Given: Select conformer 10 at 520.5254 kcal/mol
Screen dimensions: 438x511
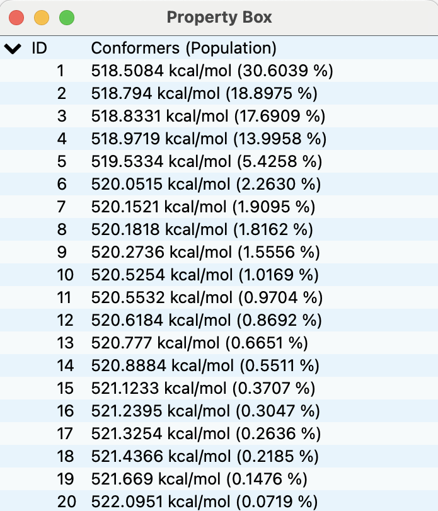Looking at the screenshot, I should pyautogui.click(x=205, y=275).
